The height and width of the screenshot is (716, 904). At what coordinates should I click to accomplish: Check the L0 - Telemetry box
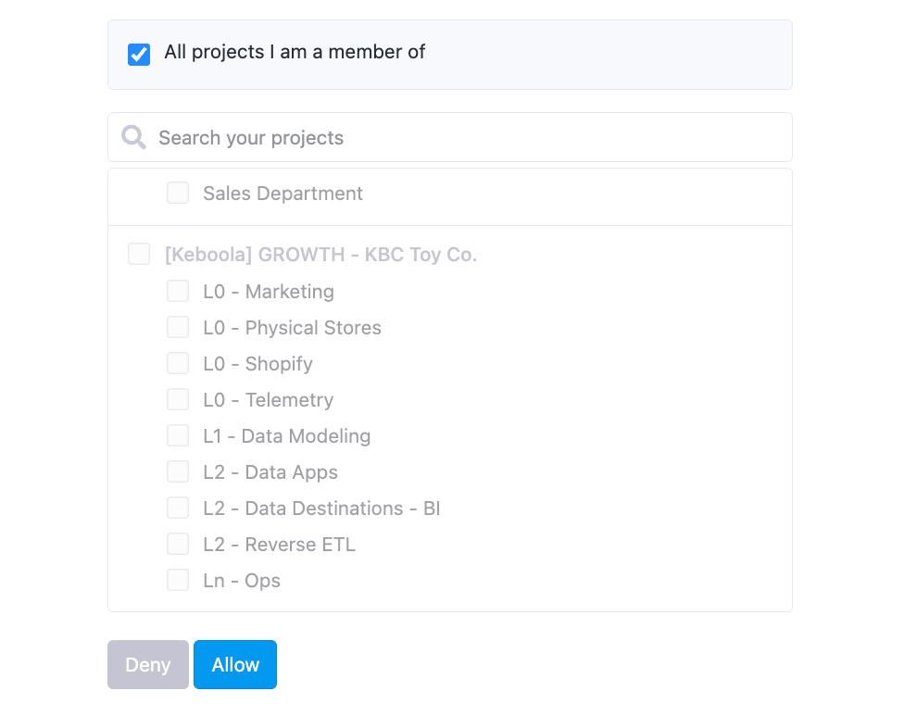pyautogui.click(x=178, y=399)
